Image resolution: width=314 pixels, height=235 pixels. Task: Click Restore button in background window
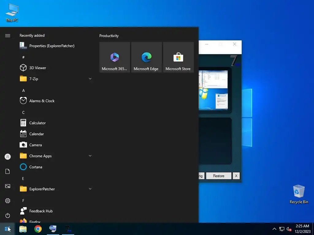click(x=218, y=176)
